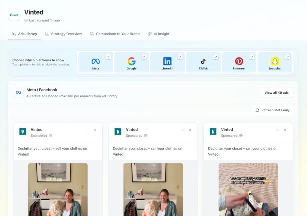Click the second ad card's Vinted avatar
The width and height of the screenshot is (307, 216).
[x=118, y=131]
